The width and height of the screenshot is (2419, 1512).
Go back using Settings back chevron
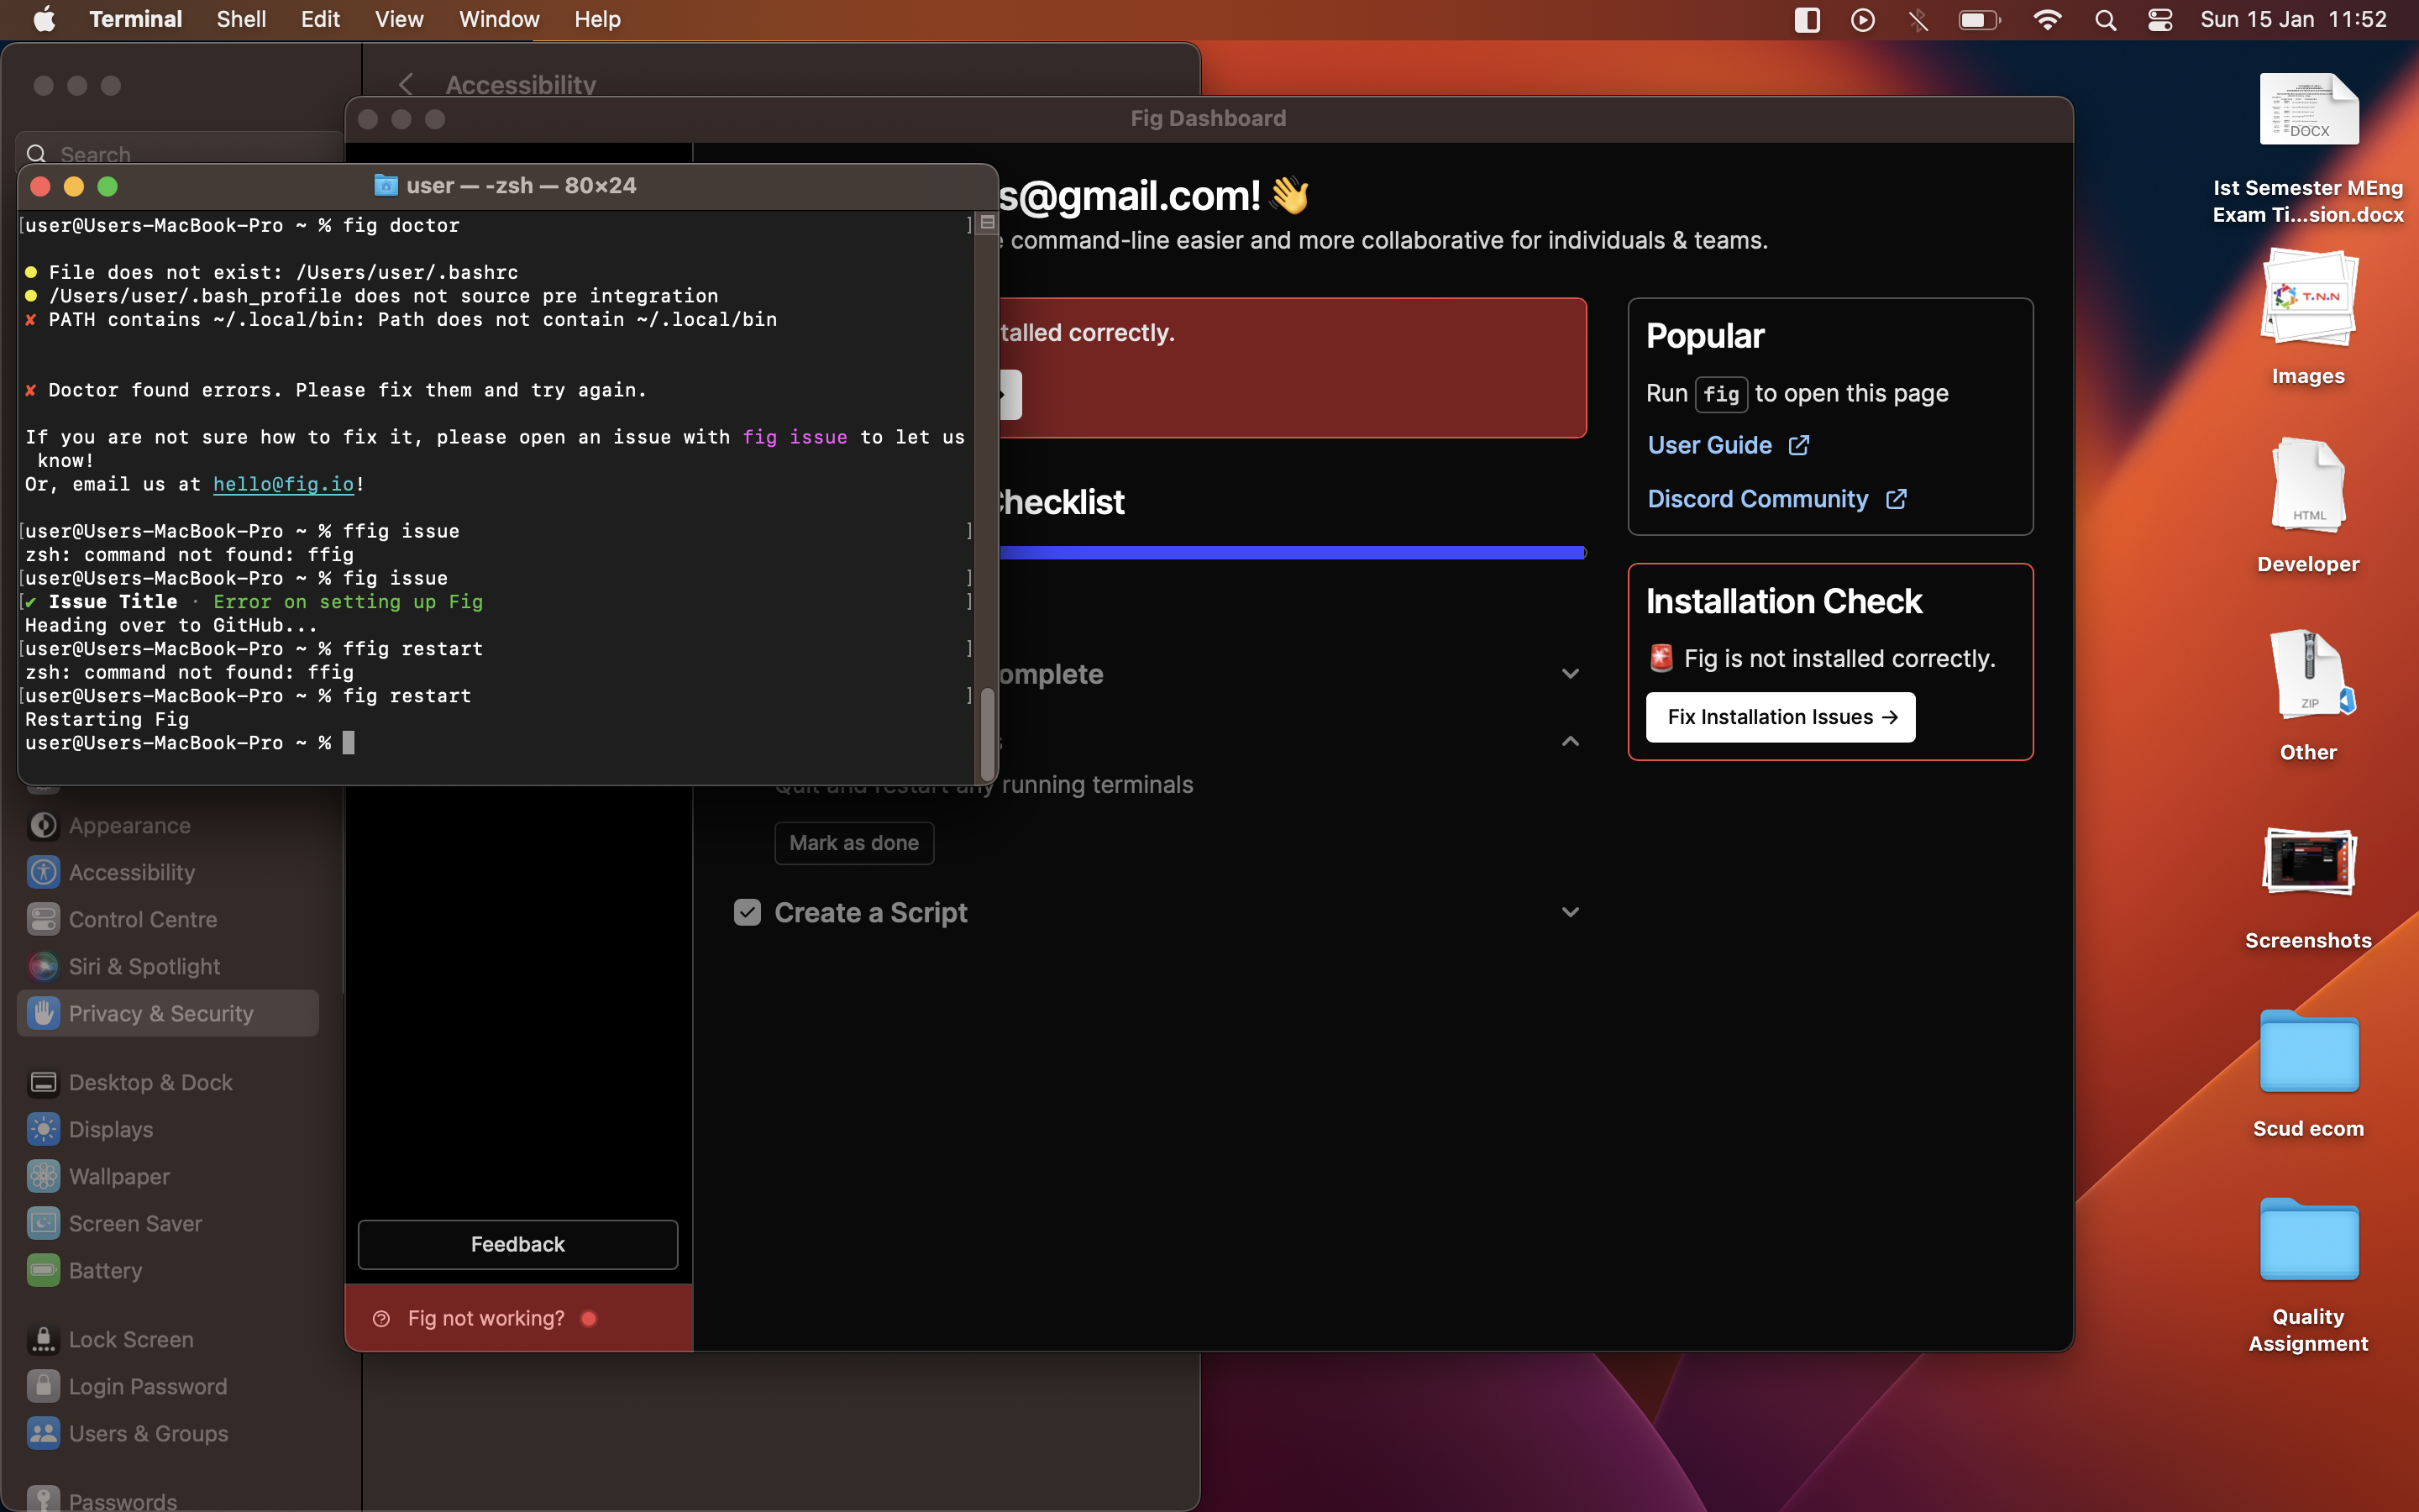click(x=406, y=85)
